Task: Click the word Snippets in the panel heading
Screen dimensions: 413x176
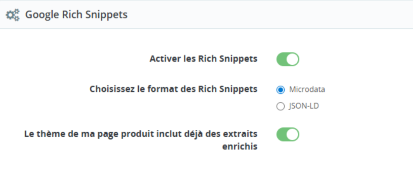Action: [110, 15]
